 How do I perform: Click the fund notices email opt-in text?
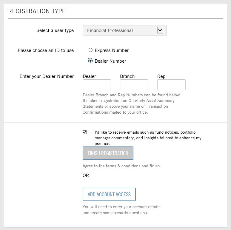148,138
